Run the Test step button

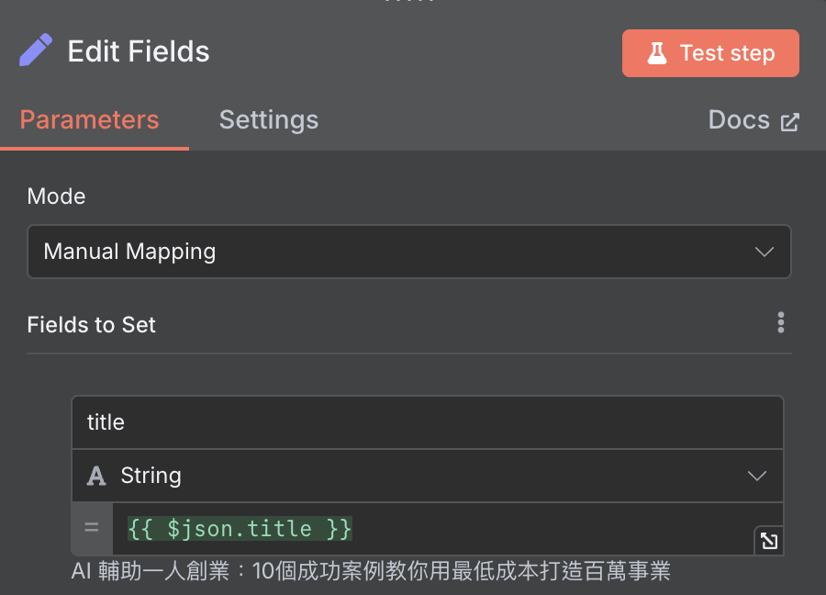tap(710, 53)
